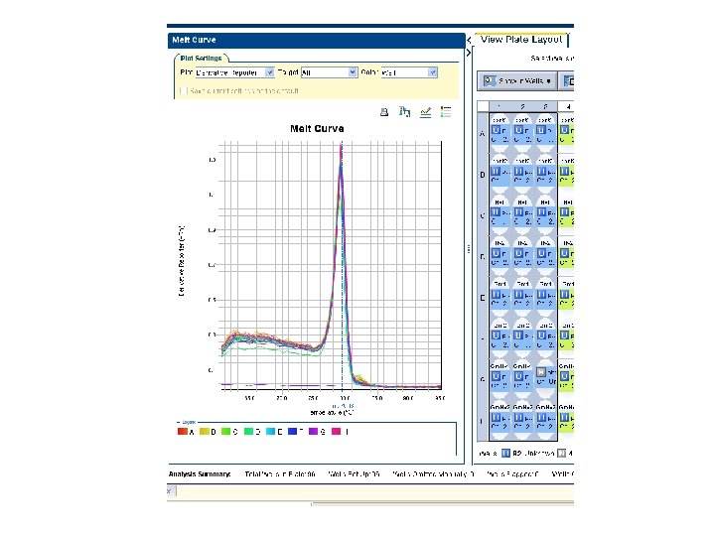Select the U icon in well B1
Screen dimensions: 715x536
(496, 172)
